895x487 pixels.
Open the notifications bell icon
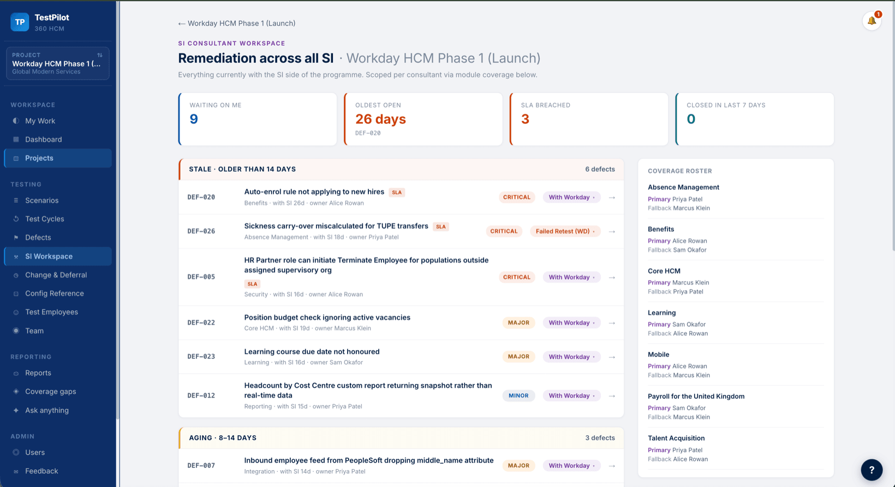[872, 21]
